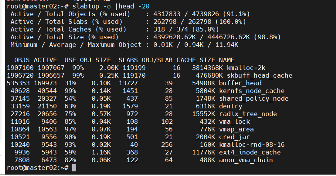Select 'radix_tree_node' cache name
Image resolution: width=336 pixels, height=176 pixels.
pos(248,114)
